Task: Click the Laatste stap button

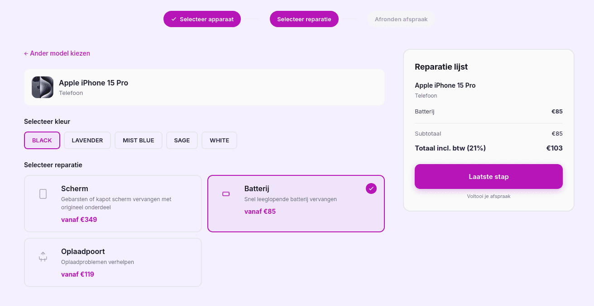Action: point(489,176)
